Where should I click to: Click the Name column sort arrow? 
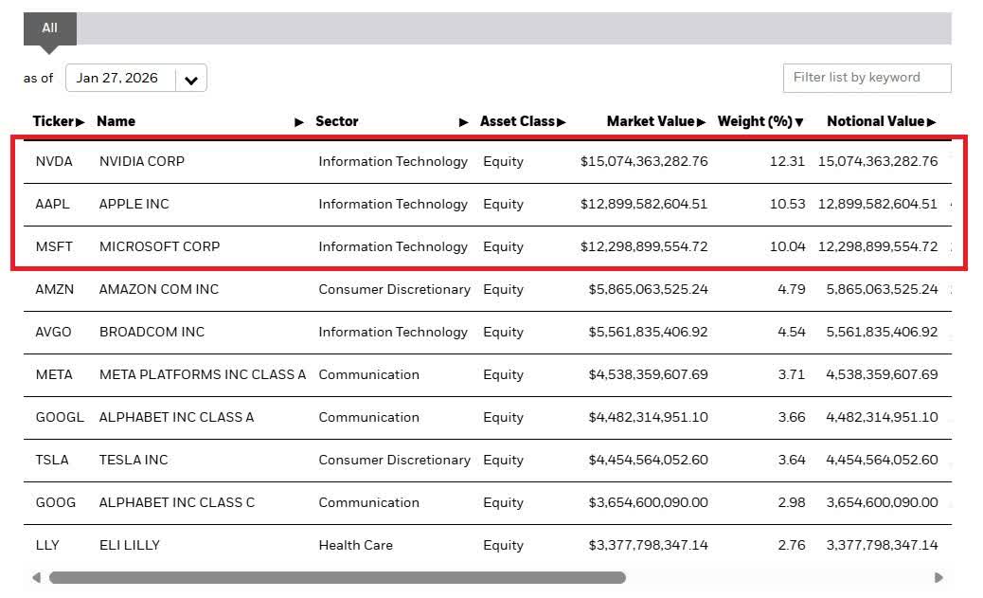point(299,122)
